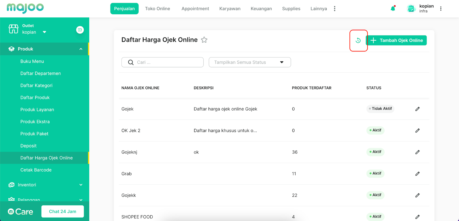Screen dimensions: 459x221
Task: Open the top navigation overflow dots
Action: point(334,9)
